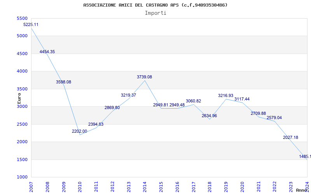Select the 2949.81 data label
The width and height of the screenshot is (311, 194).
(161, 105)
